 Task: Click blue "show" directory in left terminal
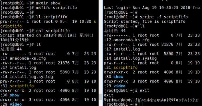pyautogui.click(x=15, y=95)
